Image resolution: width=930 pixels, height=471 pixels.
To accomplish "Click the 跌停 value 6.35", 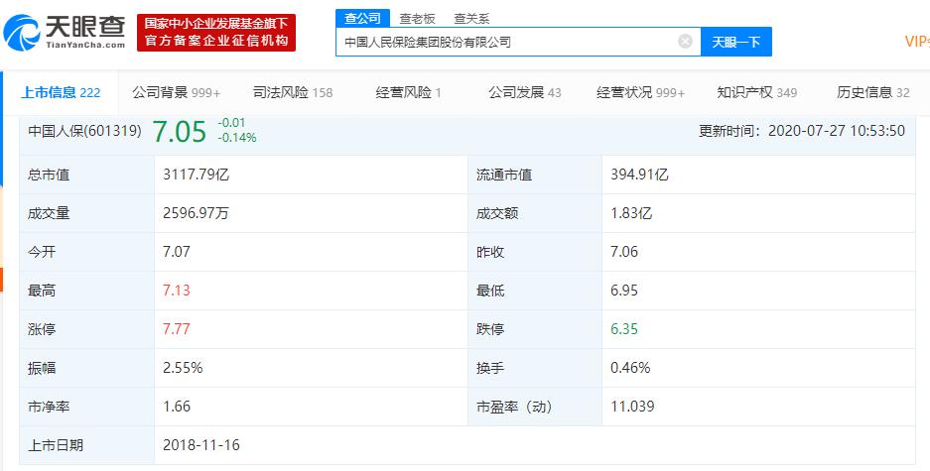I will 624,329.
